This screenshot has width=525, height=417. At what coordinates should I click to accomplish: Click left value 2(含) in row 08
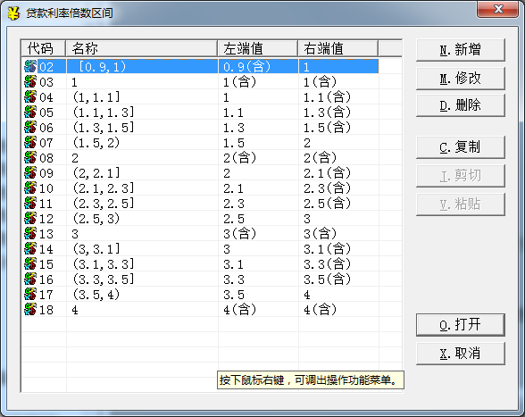click(239, 158)
